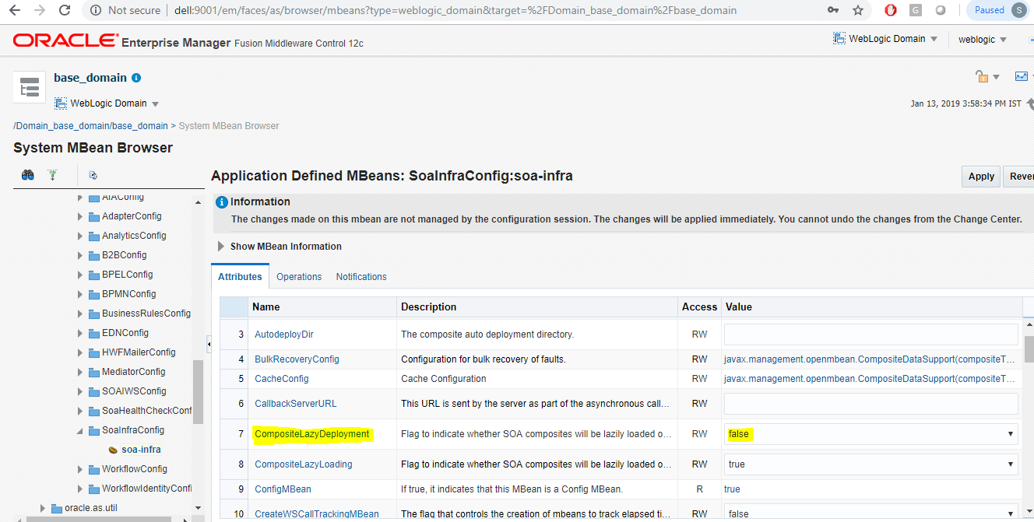Click the /Domain_base_domain/base_domain breadcrumb link
The height and width of the screenshot is (522, 1034).
tap(90, 125)
